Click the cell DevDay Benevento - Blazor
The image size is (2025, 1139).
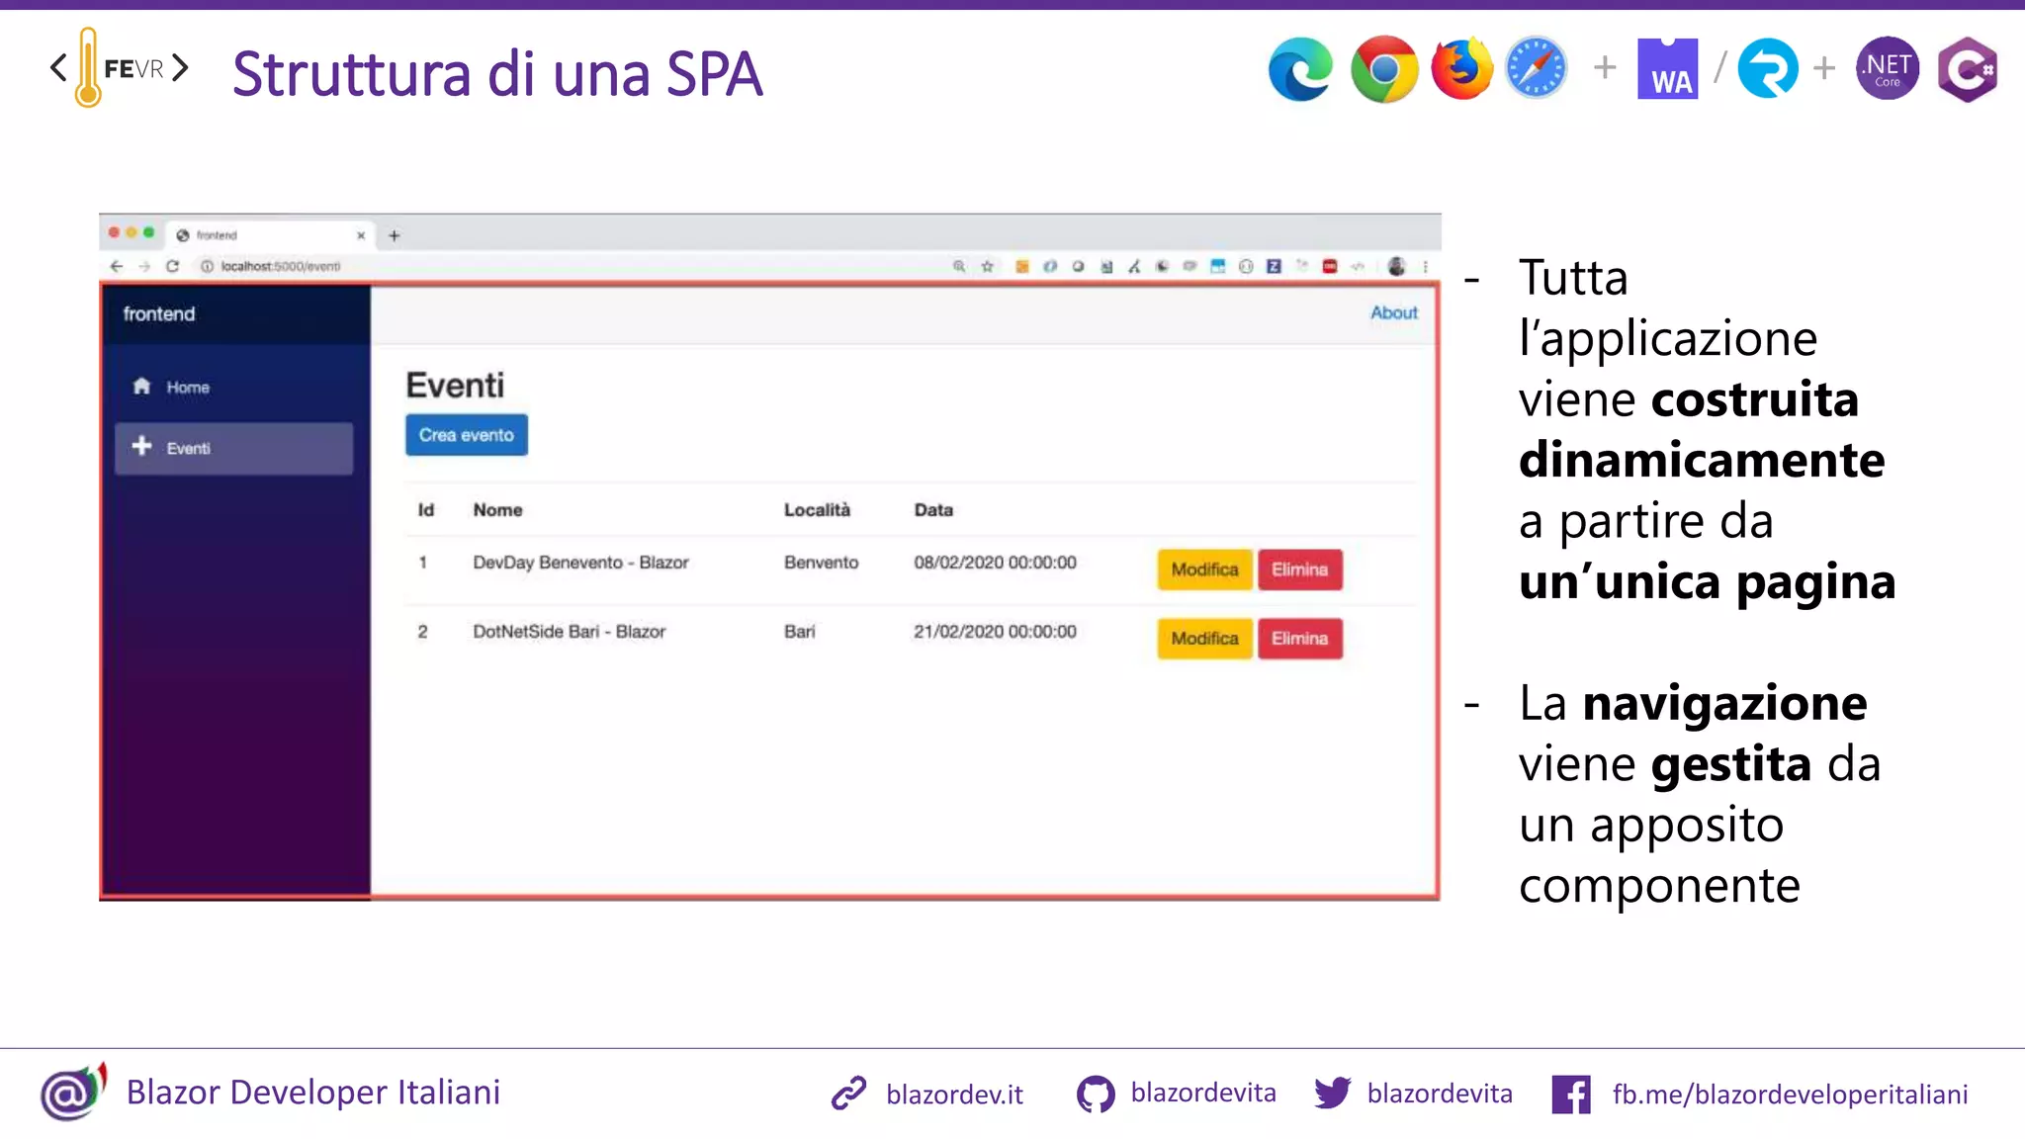580,563
